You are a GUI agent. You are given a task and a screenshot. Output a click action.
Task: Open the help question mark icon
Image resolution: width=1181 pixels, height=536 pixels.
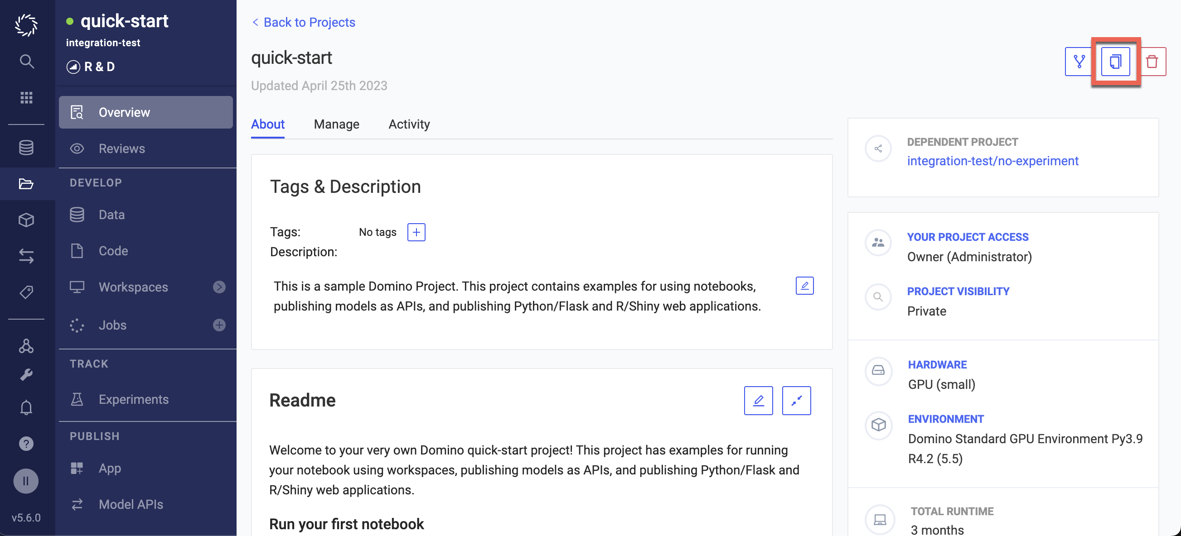click(26, 444)
